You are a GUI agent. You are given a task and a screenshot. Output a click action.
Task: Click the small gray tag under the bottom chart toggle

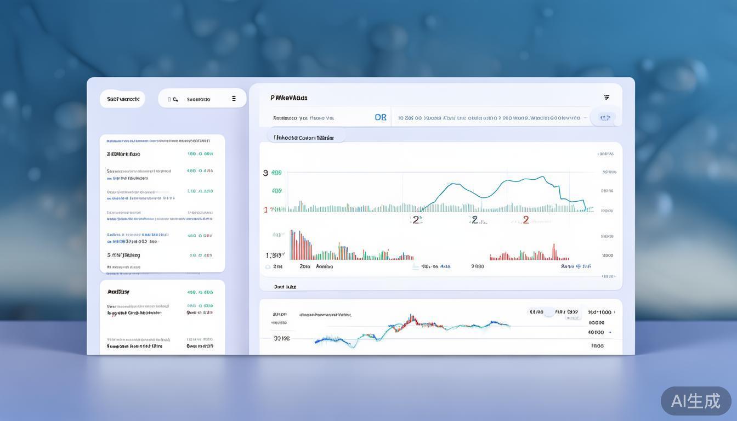tap(572, 318)
